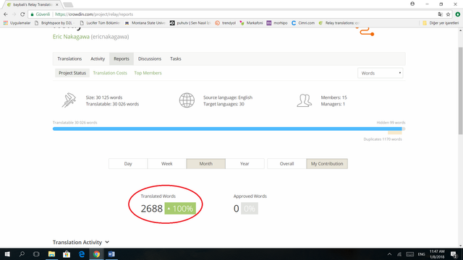Show Overall statistics
The height and width of the screenshot is (260, 463).
[286, 164]
